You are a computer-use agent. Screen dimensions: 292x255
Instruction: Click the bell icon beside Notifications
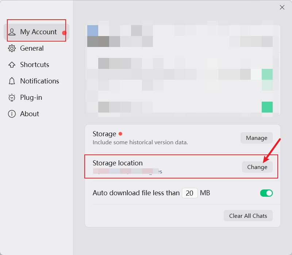click(x=12, y=81)
